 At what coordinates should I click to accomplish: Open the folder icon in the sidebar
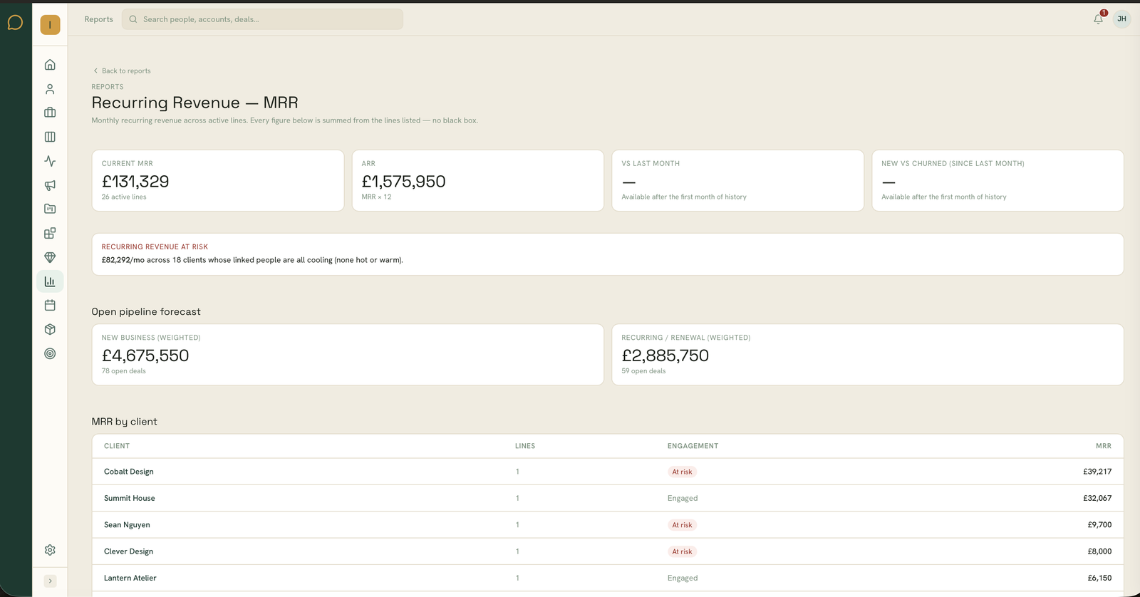coord(50,209)
